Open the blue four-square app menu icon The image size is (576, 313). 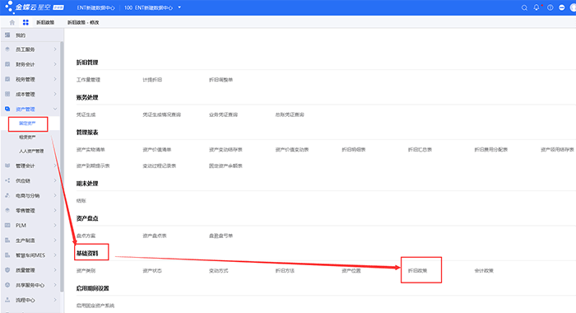click(26, 22)
